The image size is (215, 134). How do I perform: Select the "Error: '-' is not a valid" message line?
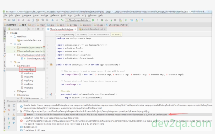97,115
